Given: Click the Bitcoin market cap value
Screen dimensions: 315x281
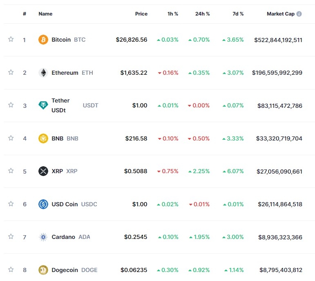Looking at the screenshot, I should tap(278, 40).
